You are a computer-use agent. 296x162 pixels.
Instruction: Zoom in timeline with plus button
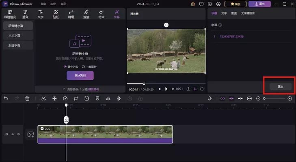(290, 98)
